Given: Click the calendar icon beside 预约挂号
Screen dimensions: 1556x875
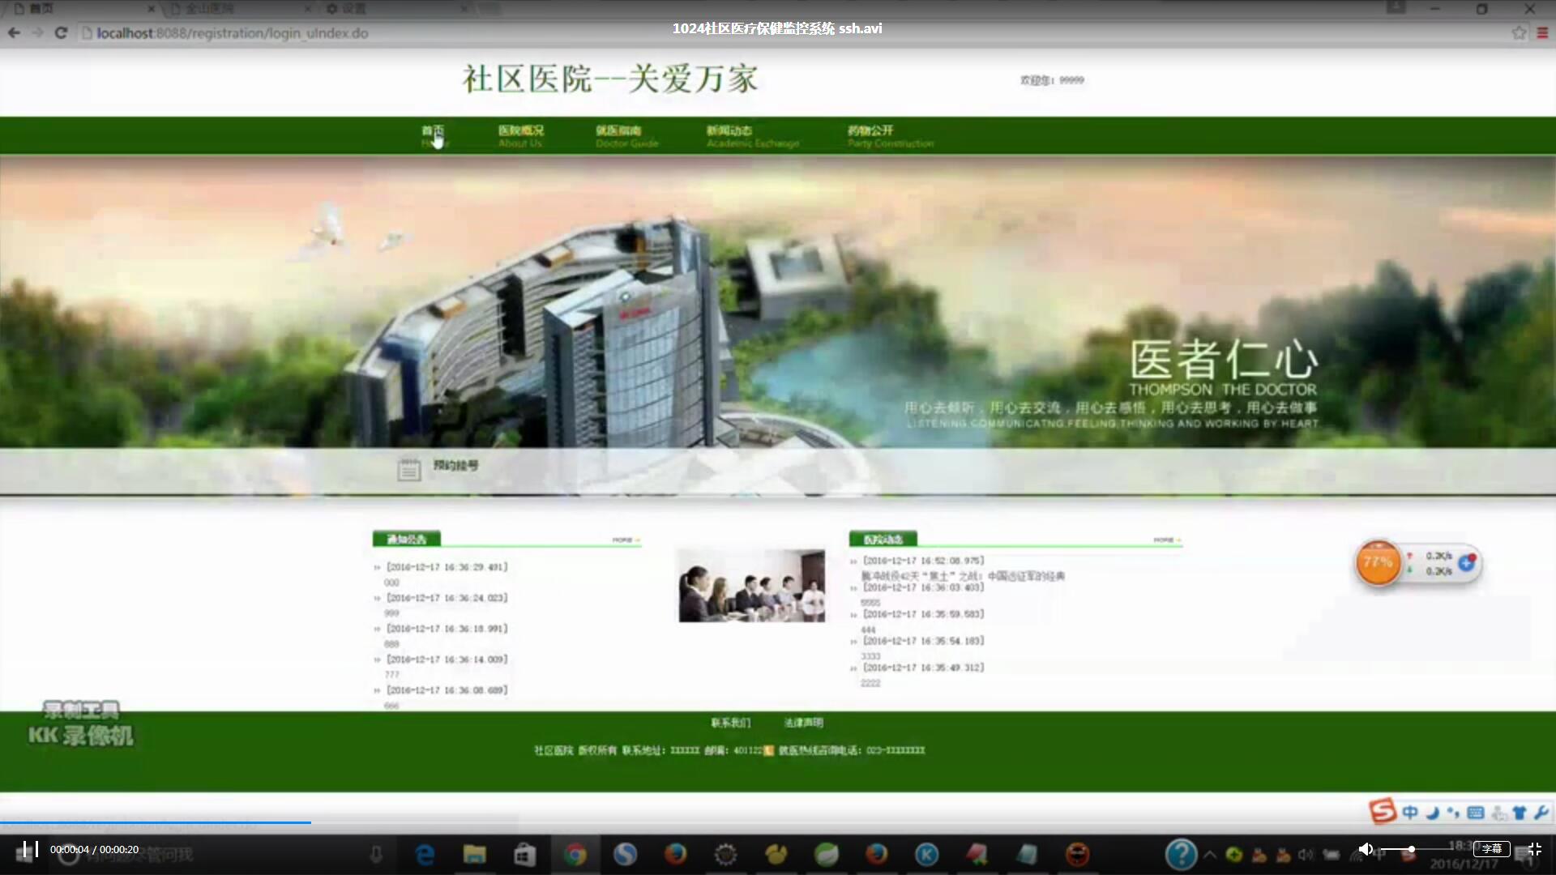Looking at the screenshot, I should click(x=409, y=469).
